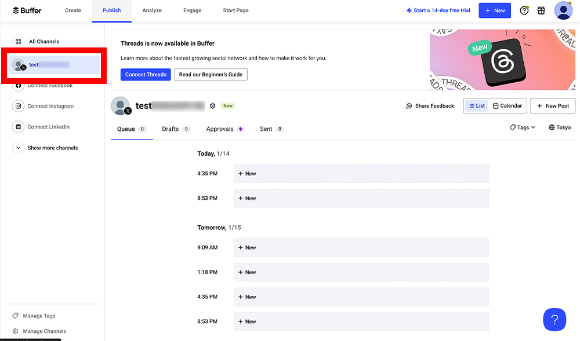Select the Drafts tab
580x341 pixels.
point(176,129)
